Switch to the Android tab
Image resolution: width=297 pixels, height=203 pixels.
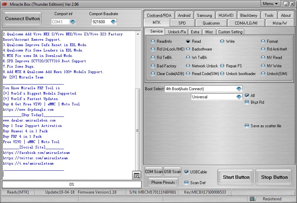point(184,15)
